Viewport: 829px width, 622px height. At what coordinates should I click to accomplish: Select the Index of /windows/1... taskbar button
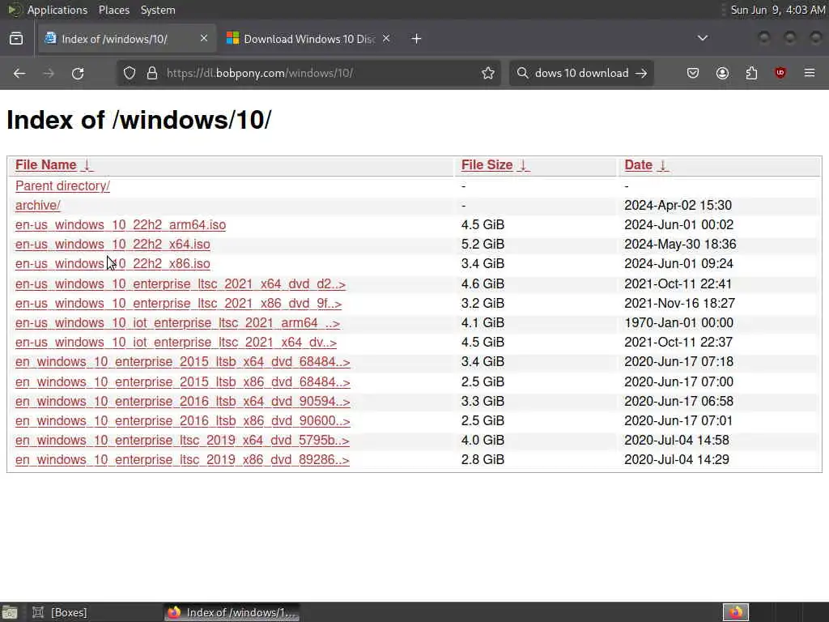[x=232, y=612]
